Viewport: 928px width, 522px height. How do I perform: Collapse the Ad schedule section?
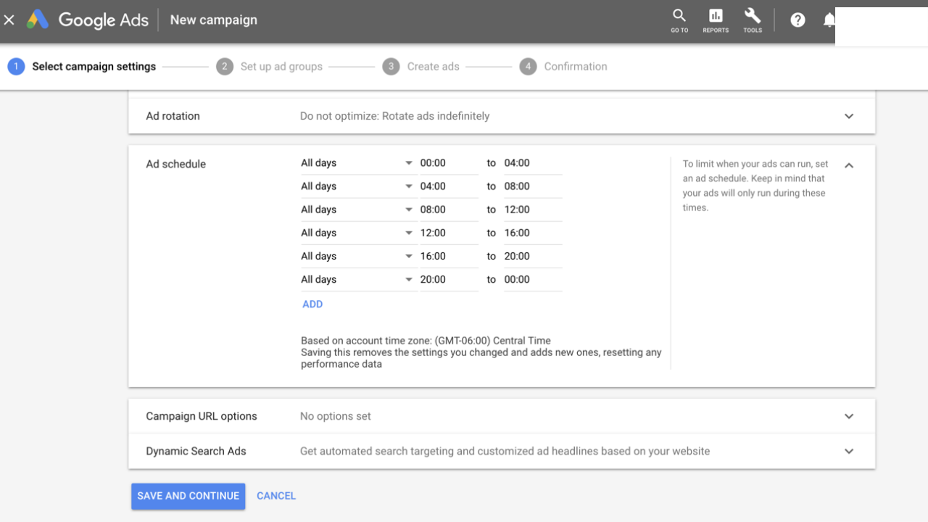pos(849,165)
